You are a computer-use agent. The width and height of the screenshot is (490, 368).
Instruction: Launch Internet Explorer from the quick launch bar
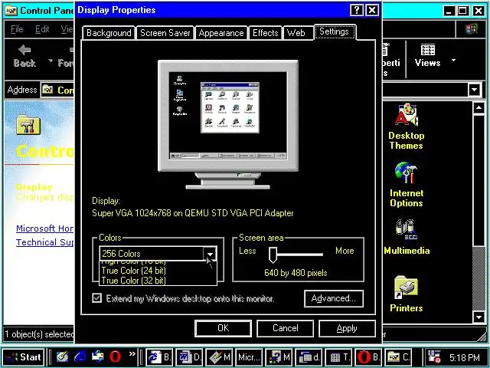(80, 357)
